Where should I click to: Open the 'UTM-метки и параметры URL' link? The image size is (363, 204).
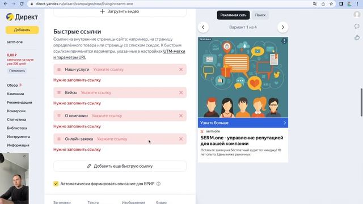[119, 54]
